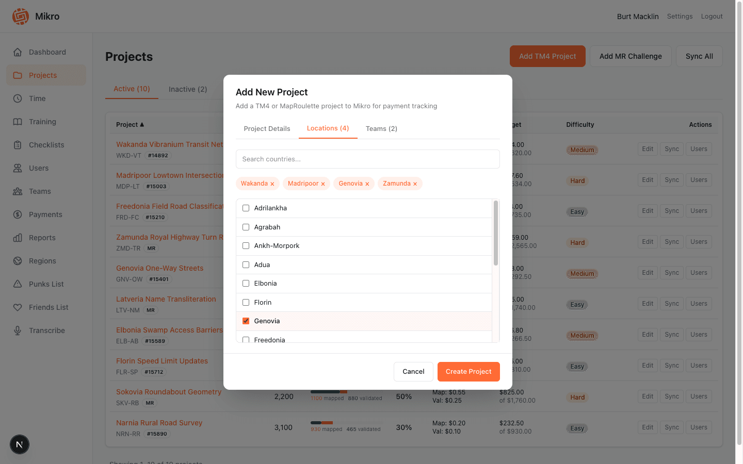
Task: Check the Agrabah checkbox
Action: click(x=246, y=227)
